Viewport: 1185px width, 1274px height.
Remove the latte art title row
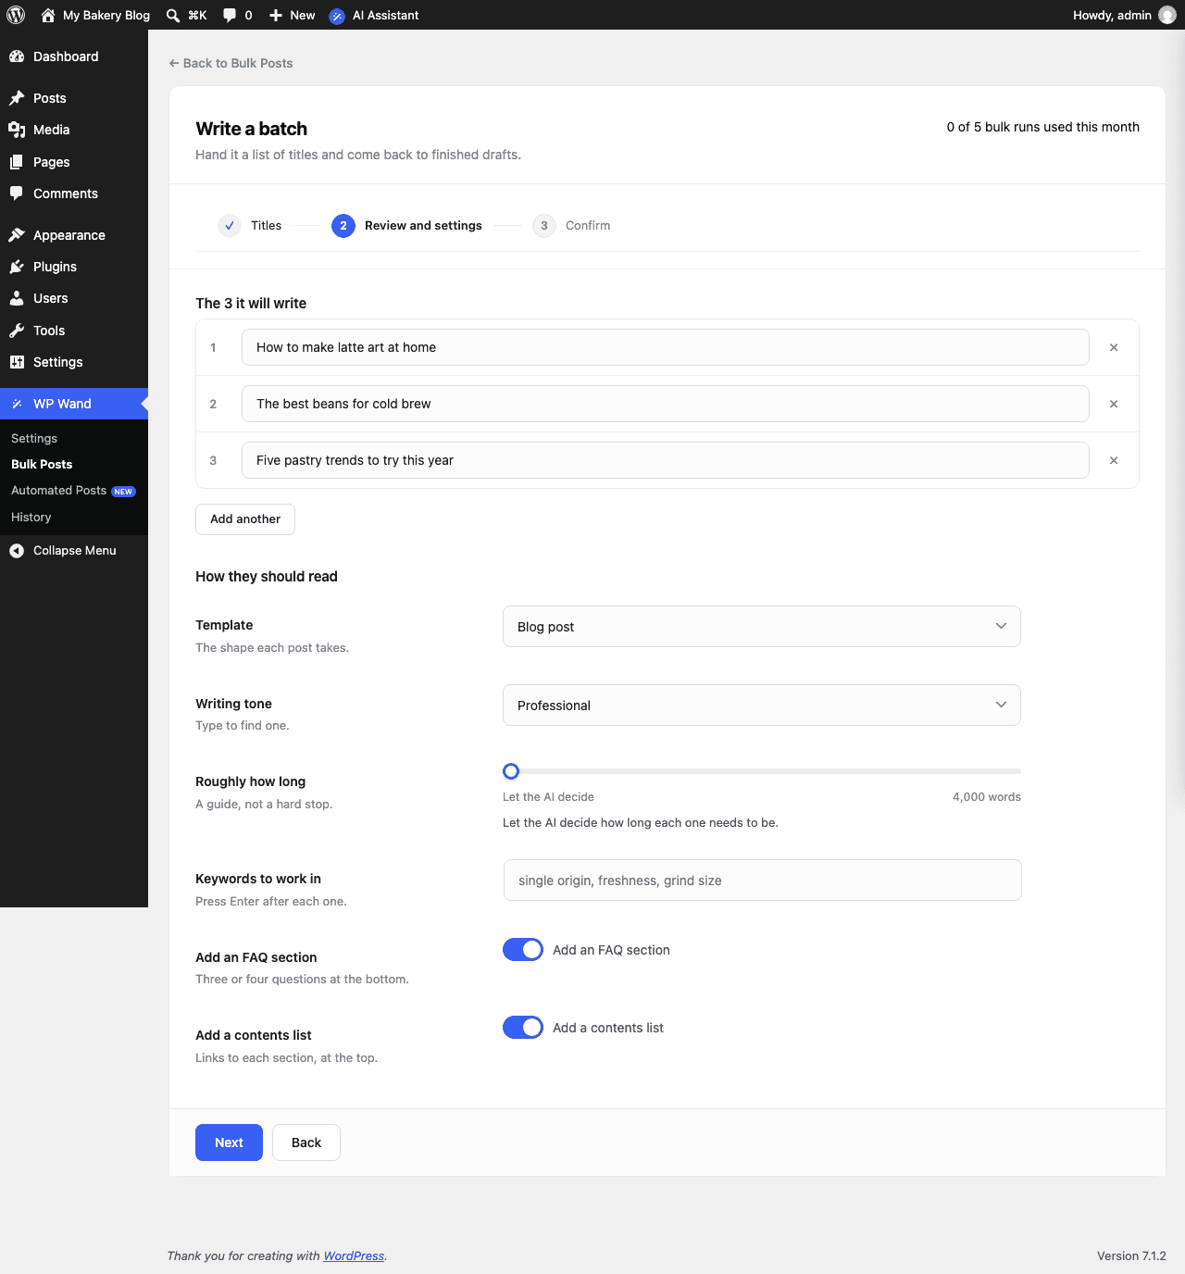[1114, 347]
